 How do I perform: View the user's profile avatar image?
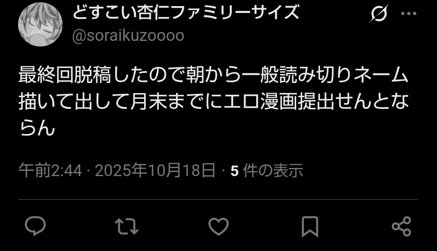[x=40, y=25]
